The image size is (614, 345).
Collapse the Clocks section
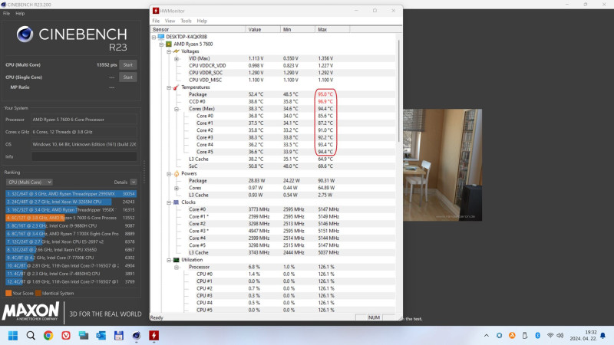169,202
